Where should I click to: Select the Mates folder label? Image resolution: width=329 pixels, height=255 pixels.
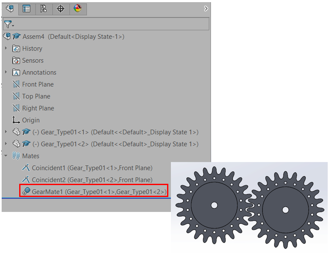[31, 156]
